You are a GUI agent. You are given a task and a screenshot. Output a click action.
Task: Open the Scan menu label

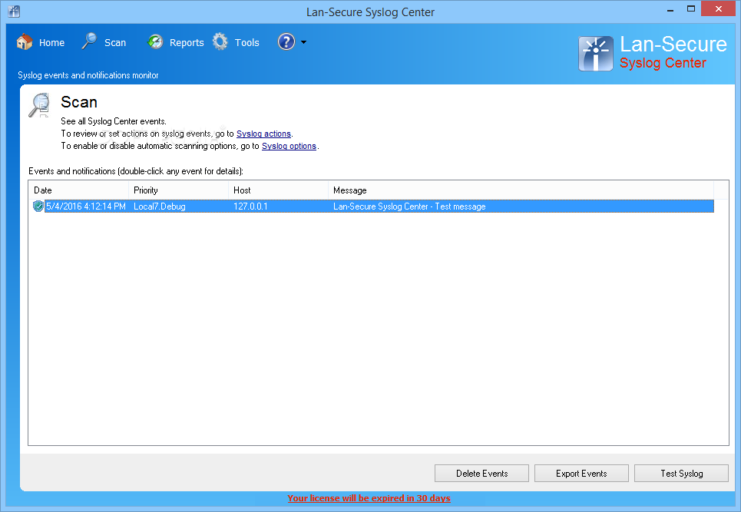pyautogui.click(x=115, y=42)
